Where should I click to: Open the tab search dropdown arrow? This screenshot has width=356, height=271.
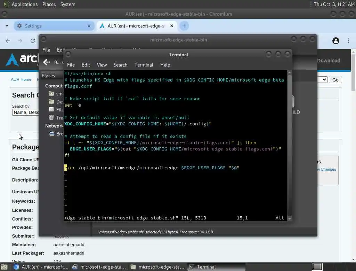coord(7,26)
